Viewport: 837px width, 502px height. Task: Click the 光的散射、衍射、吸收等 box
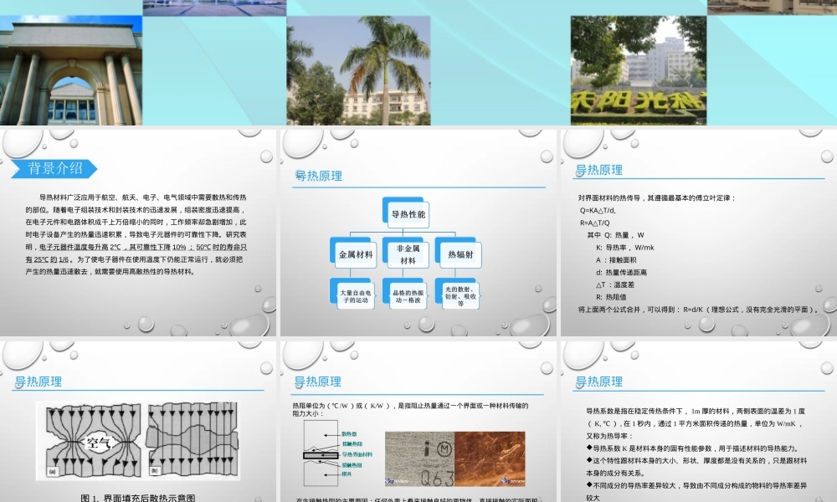pyautogui.click(x=460, y=295)
